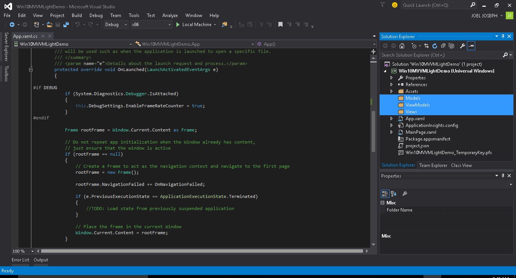The image size is (516, 278).
Task: Toggle the Preview Selected Items button
Action: coord(471,46)
